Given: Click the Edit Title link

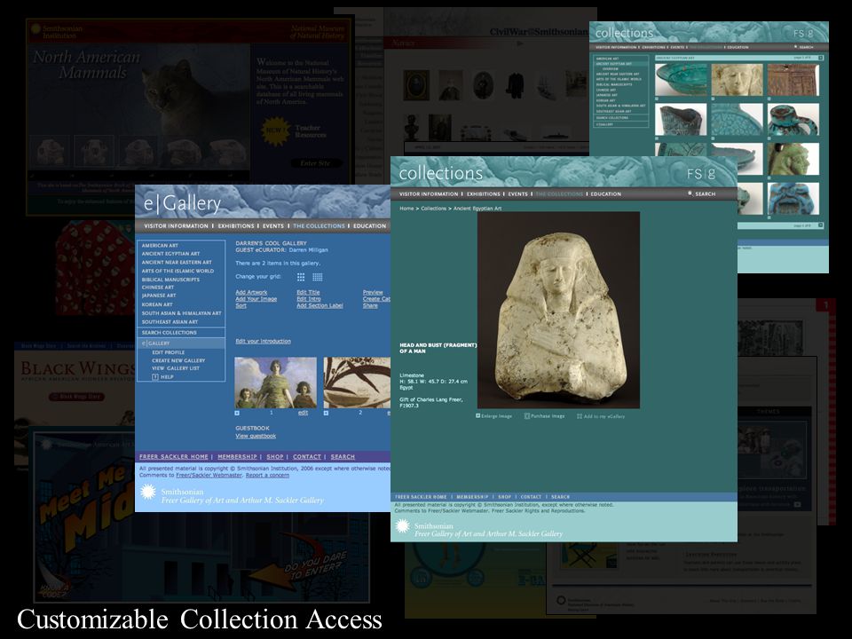Looking at the screenshot, I should tap(308, 292).
